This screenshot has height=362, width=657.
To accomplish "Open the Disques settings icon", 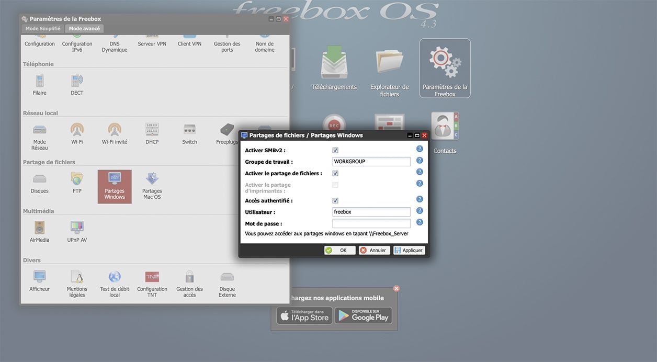I will click(40, 183).
